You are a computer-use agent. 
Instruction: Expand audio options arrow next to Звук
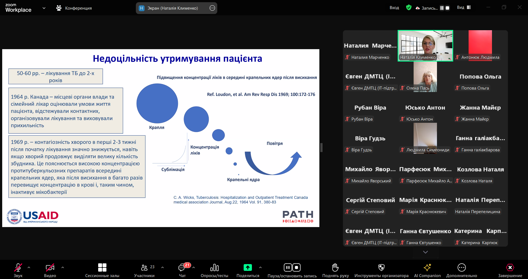click(29, 267)
